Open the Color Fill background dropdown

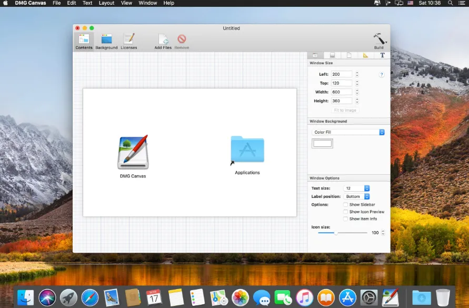pyautogui.click(x=348, y=132)
